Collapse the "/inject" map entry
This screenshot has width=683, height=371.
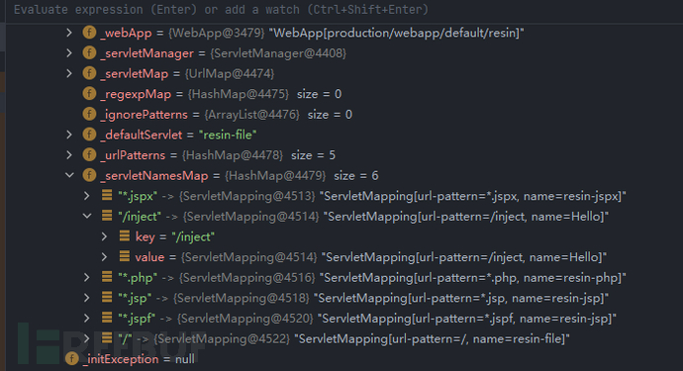87,217
